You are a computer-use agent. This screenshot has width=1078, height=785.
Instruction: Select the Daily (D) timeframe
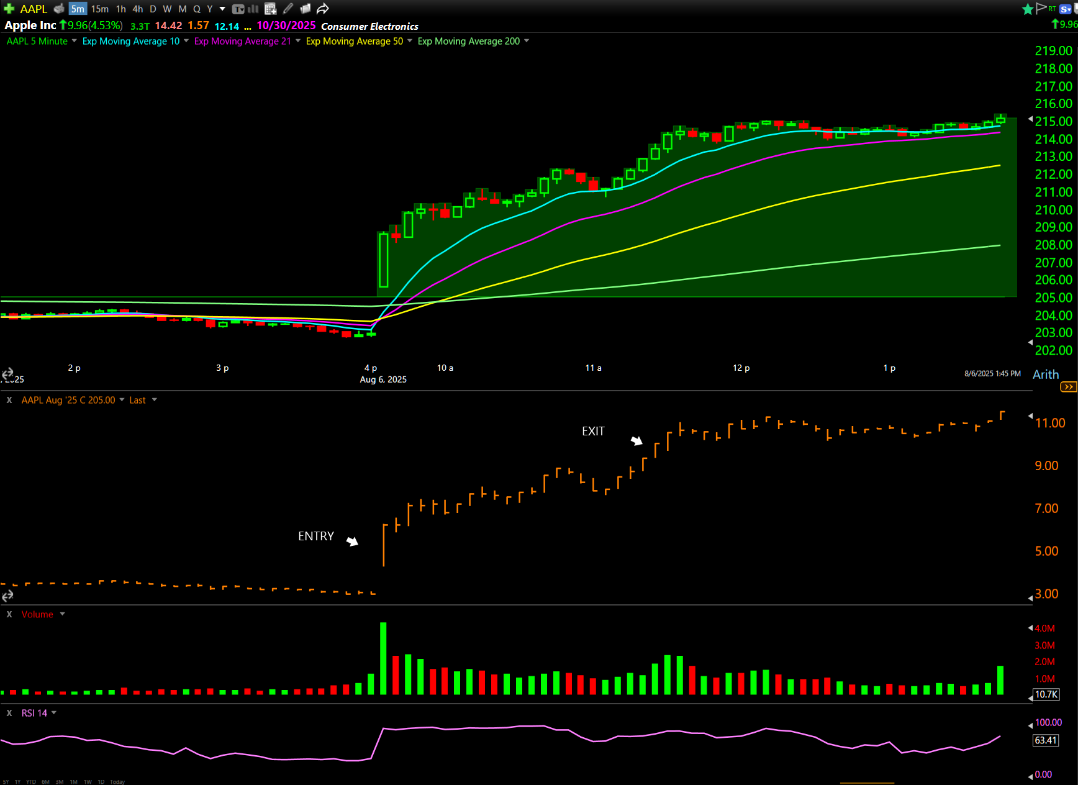[x=153, y=9]
